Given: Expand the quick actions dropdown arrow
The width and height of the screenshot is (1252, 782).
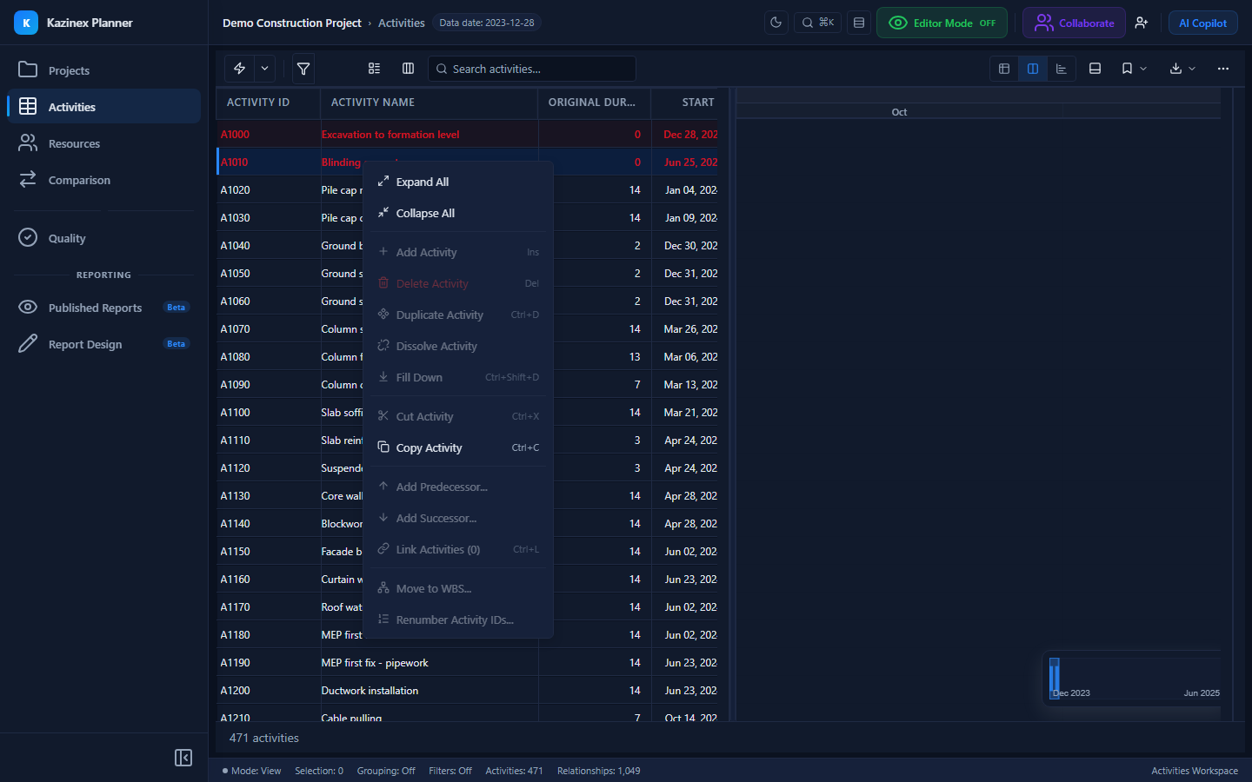Looking at the screenshot, I should (x=264, y=69).
